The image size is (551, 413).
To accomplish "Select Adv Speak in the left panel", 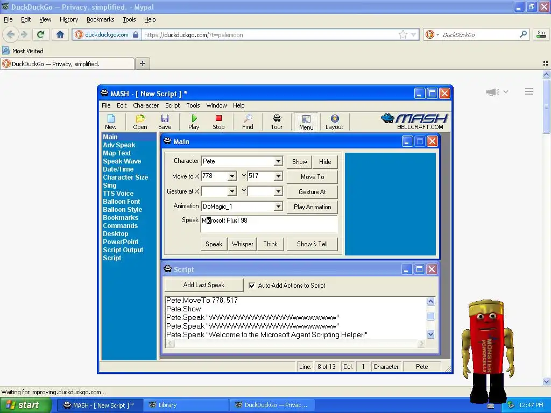I will coord(119,145).
